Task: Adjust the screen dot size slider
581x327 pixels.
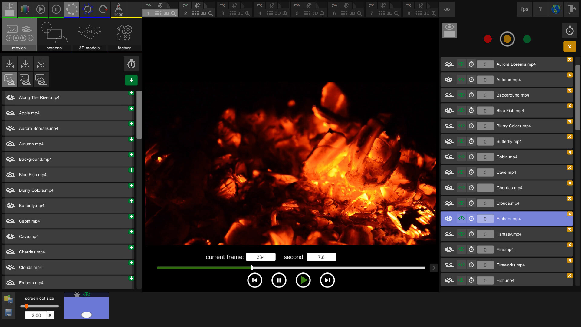Action: click(27, 306)
